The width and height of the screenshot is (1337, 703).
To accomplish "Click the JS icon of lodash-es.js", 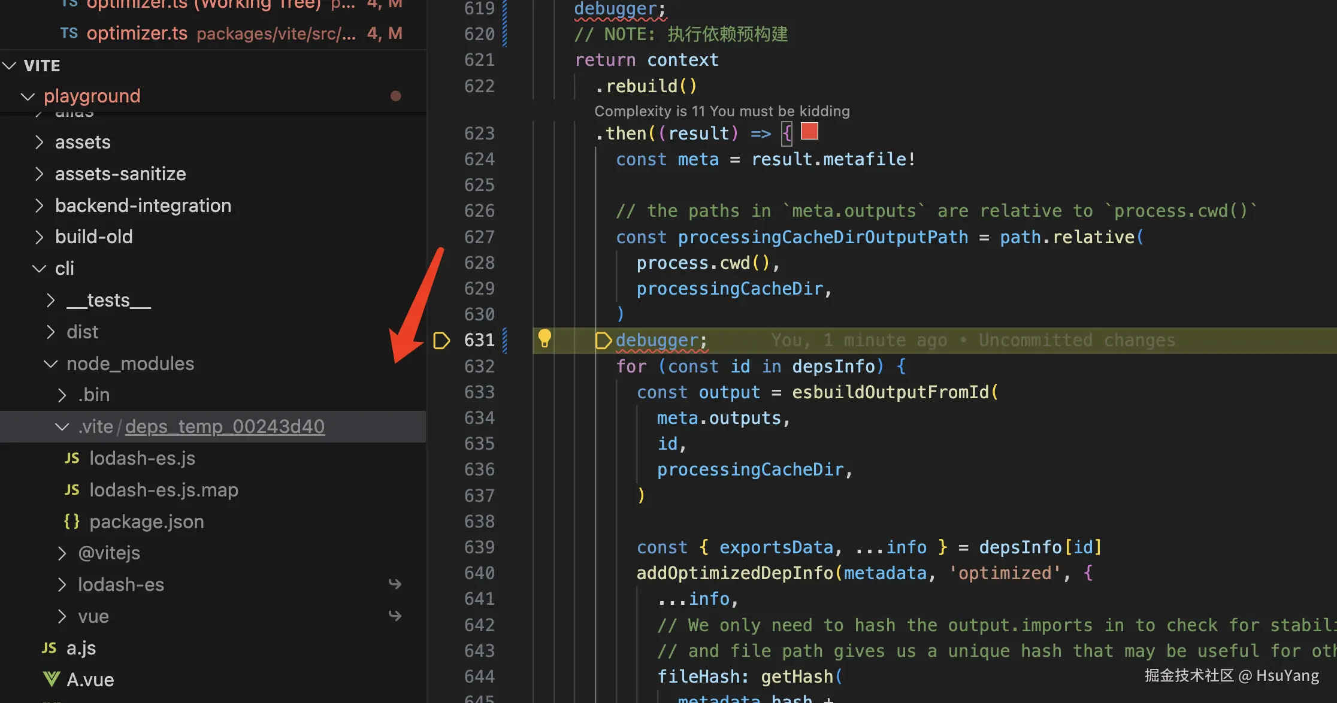I will pyautogui.click(x=72, y=458).
